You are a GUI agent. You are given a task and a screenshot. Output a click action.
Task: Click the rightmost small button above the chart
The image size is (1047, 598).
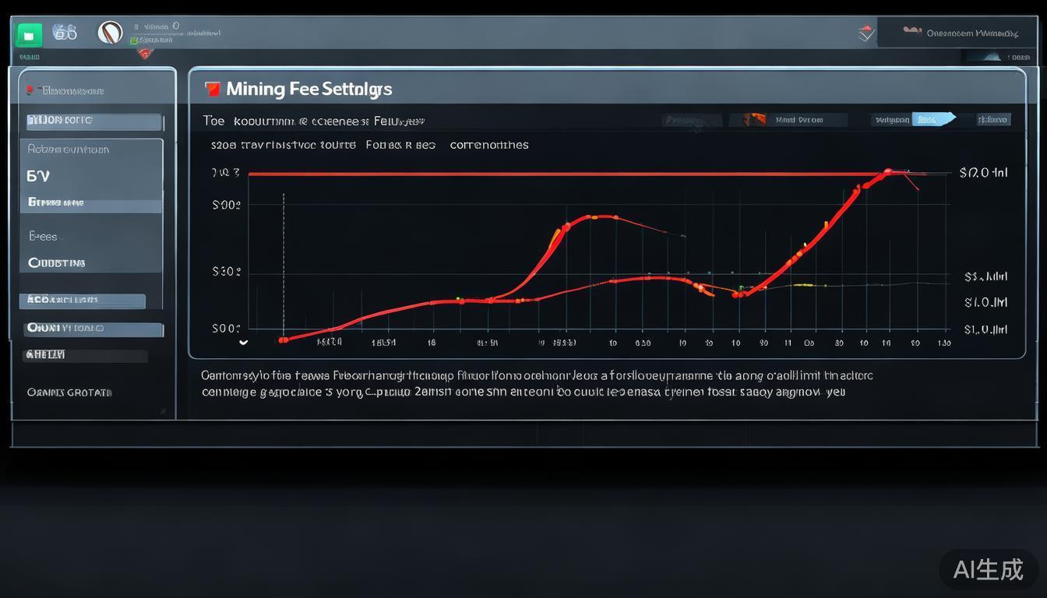(993, 119)
